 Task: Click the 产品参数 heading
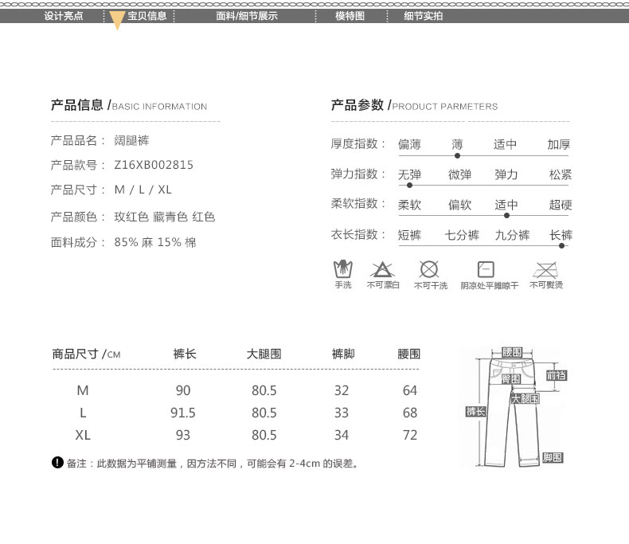tap(357, 105)
